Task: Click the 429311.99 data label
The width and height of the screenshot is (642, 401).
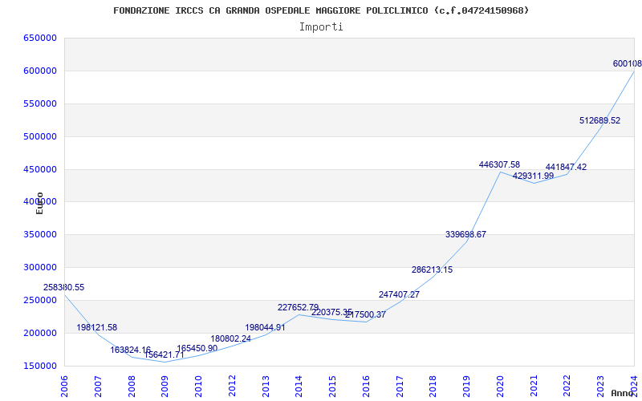Action: point(533,176)
